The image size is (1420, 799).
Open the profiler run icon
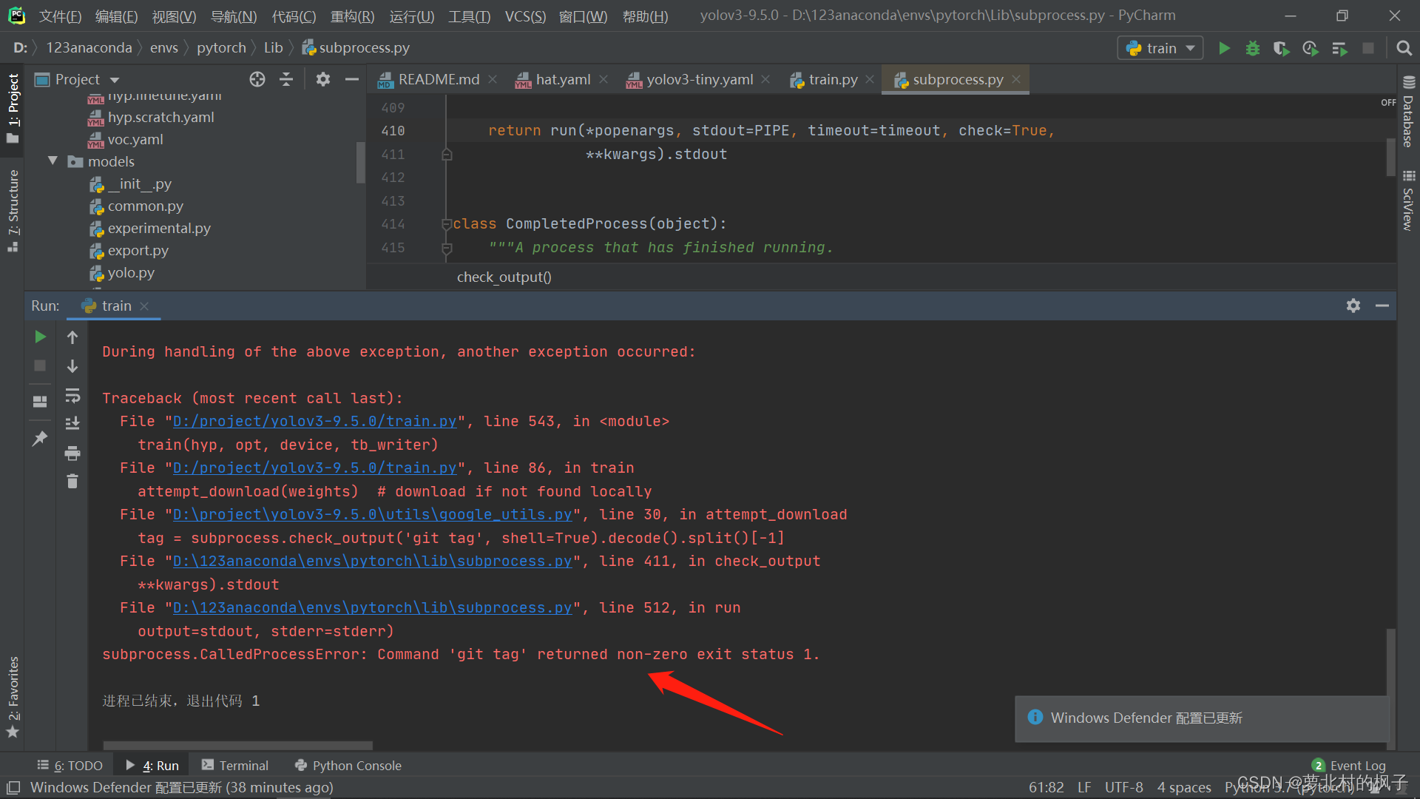[1311, 48]
